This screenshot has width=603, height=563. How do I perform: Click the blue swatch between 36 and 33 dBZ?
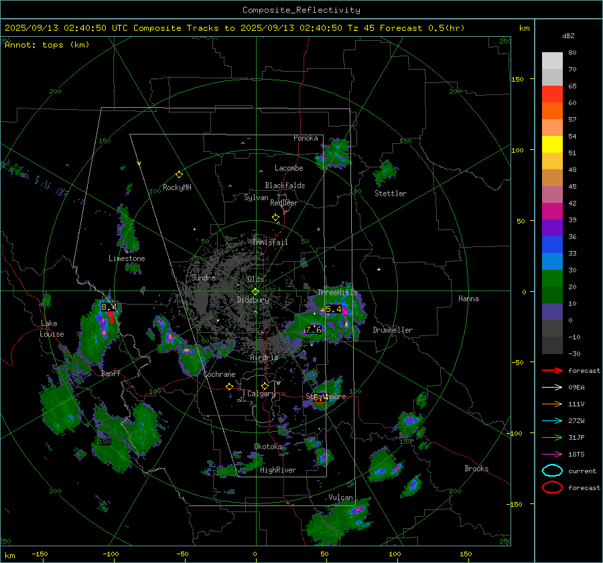[x=552, y=245]
